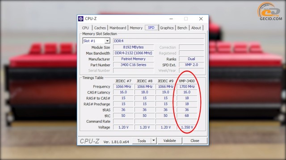Click JEDEC #8 tRAS value 36
286x160 pixels.
click(144, 110)
